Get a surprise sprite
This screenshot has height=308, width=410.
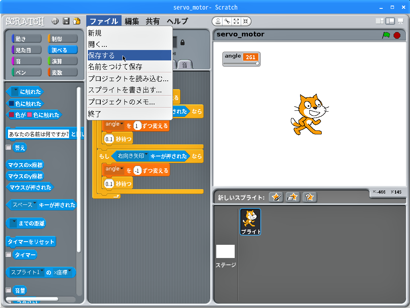(x=310, y=197)
